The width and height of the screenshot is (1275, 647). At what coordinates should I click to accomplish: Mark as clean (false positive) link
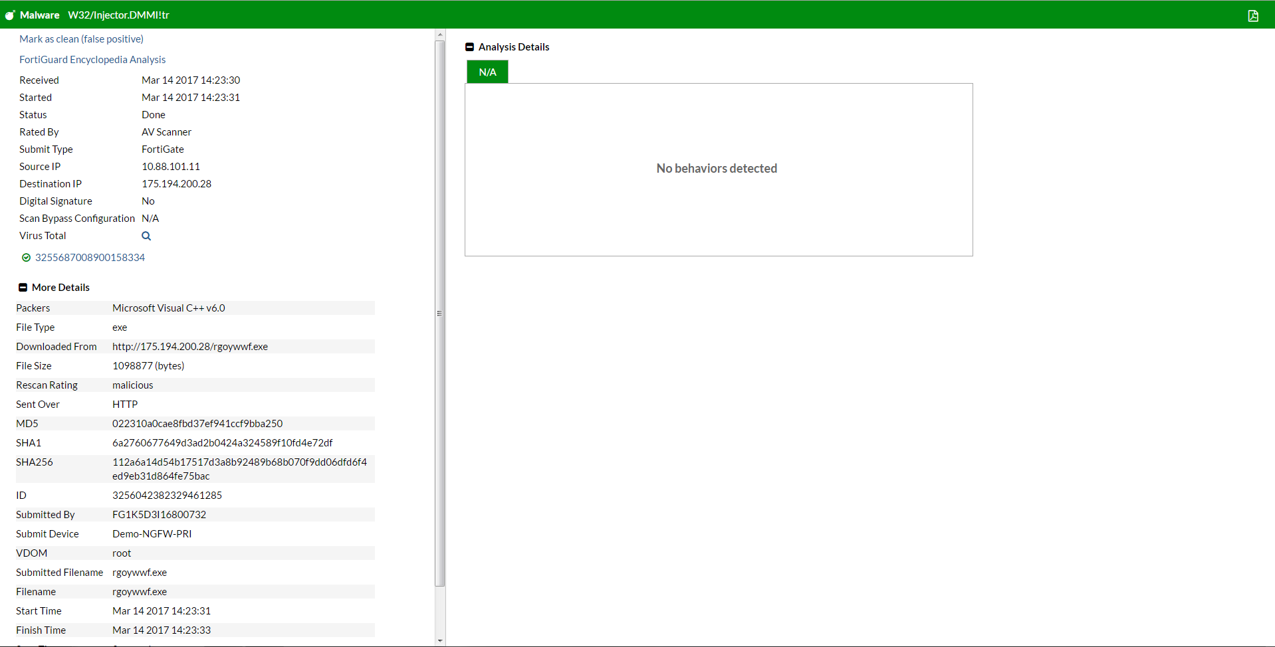click(81, 39)
